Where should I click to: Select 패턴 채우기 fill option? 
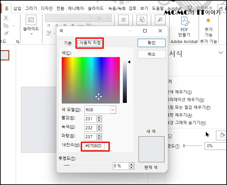(180, 115)
